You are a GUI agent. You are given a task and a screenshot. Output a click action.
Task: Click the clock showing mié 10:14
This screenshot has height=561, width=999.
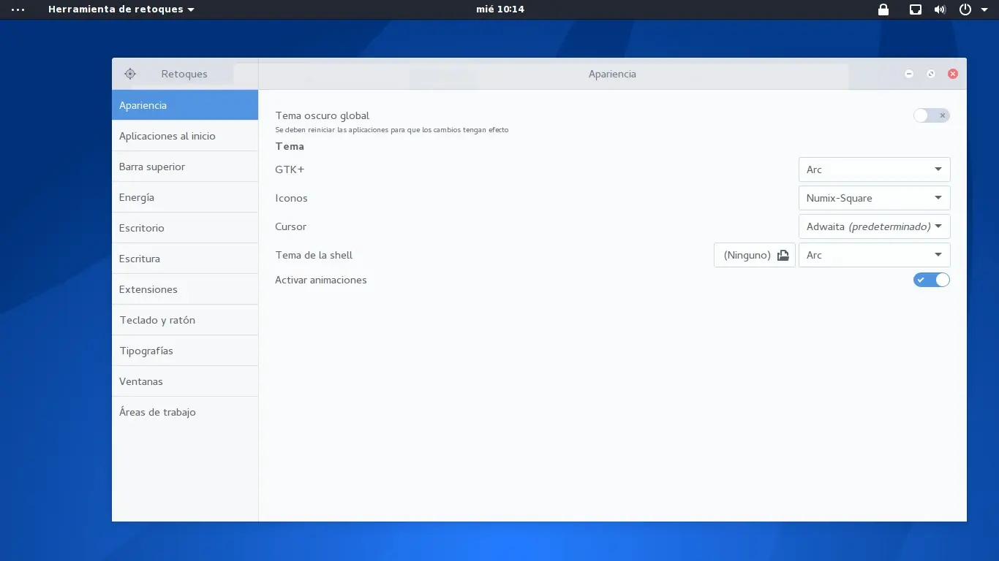[499, 9]
